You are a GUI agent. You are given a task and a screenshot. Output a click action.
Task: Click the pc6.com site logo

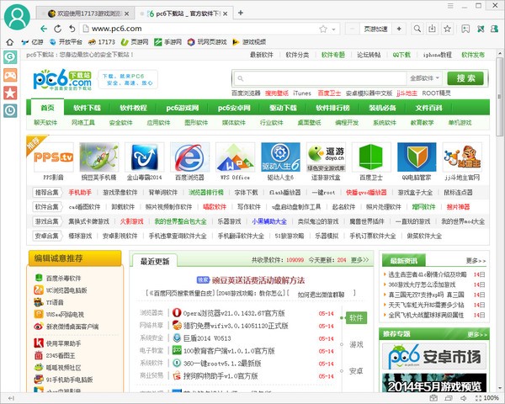pos(62,79)
